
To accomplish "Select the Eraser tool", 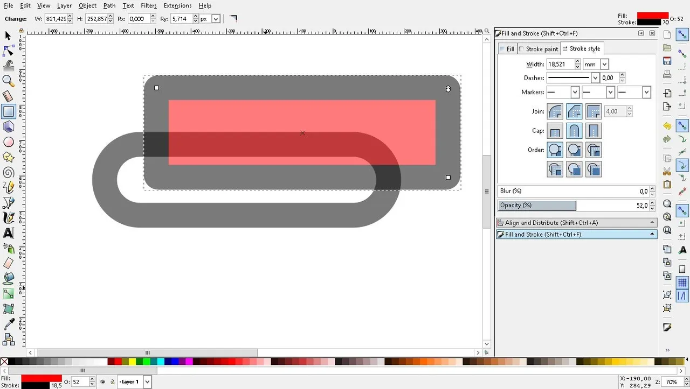I will [x=8, y=263].
